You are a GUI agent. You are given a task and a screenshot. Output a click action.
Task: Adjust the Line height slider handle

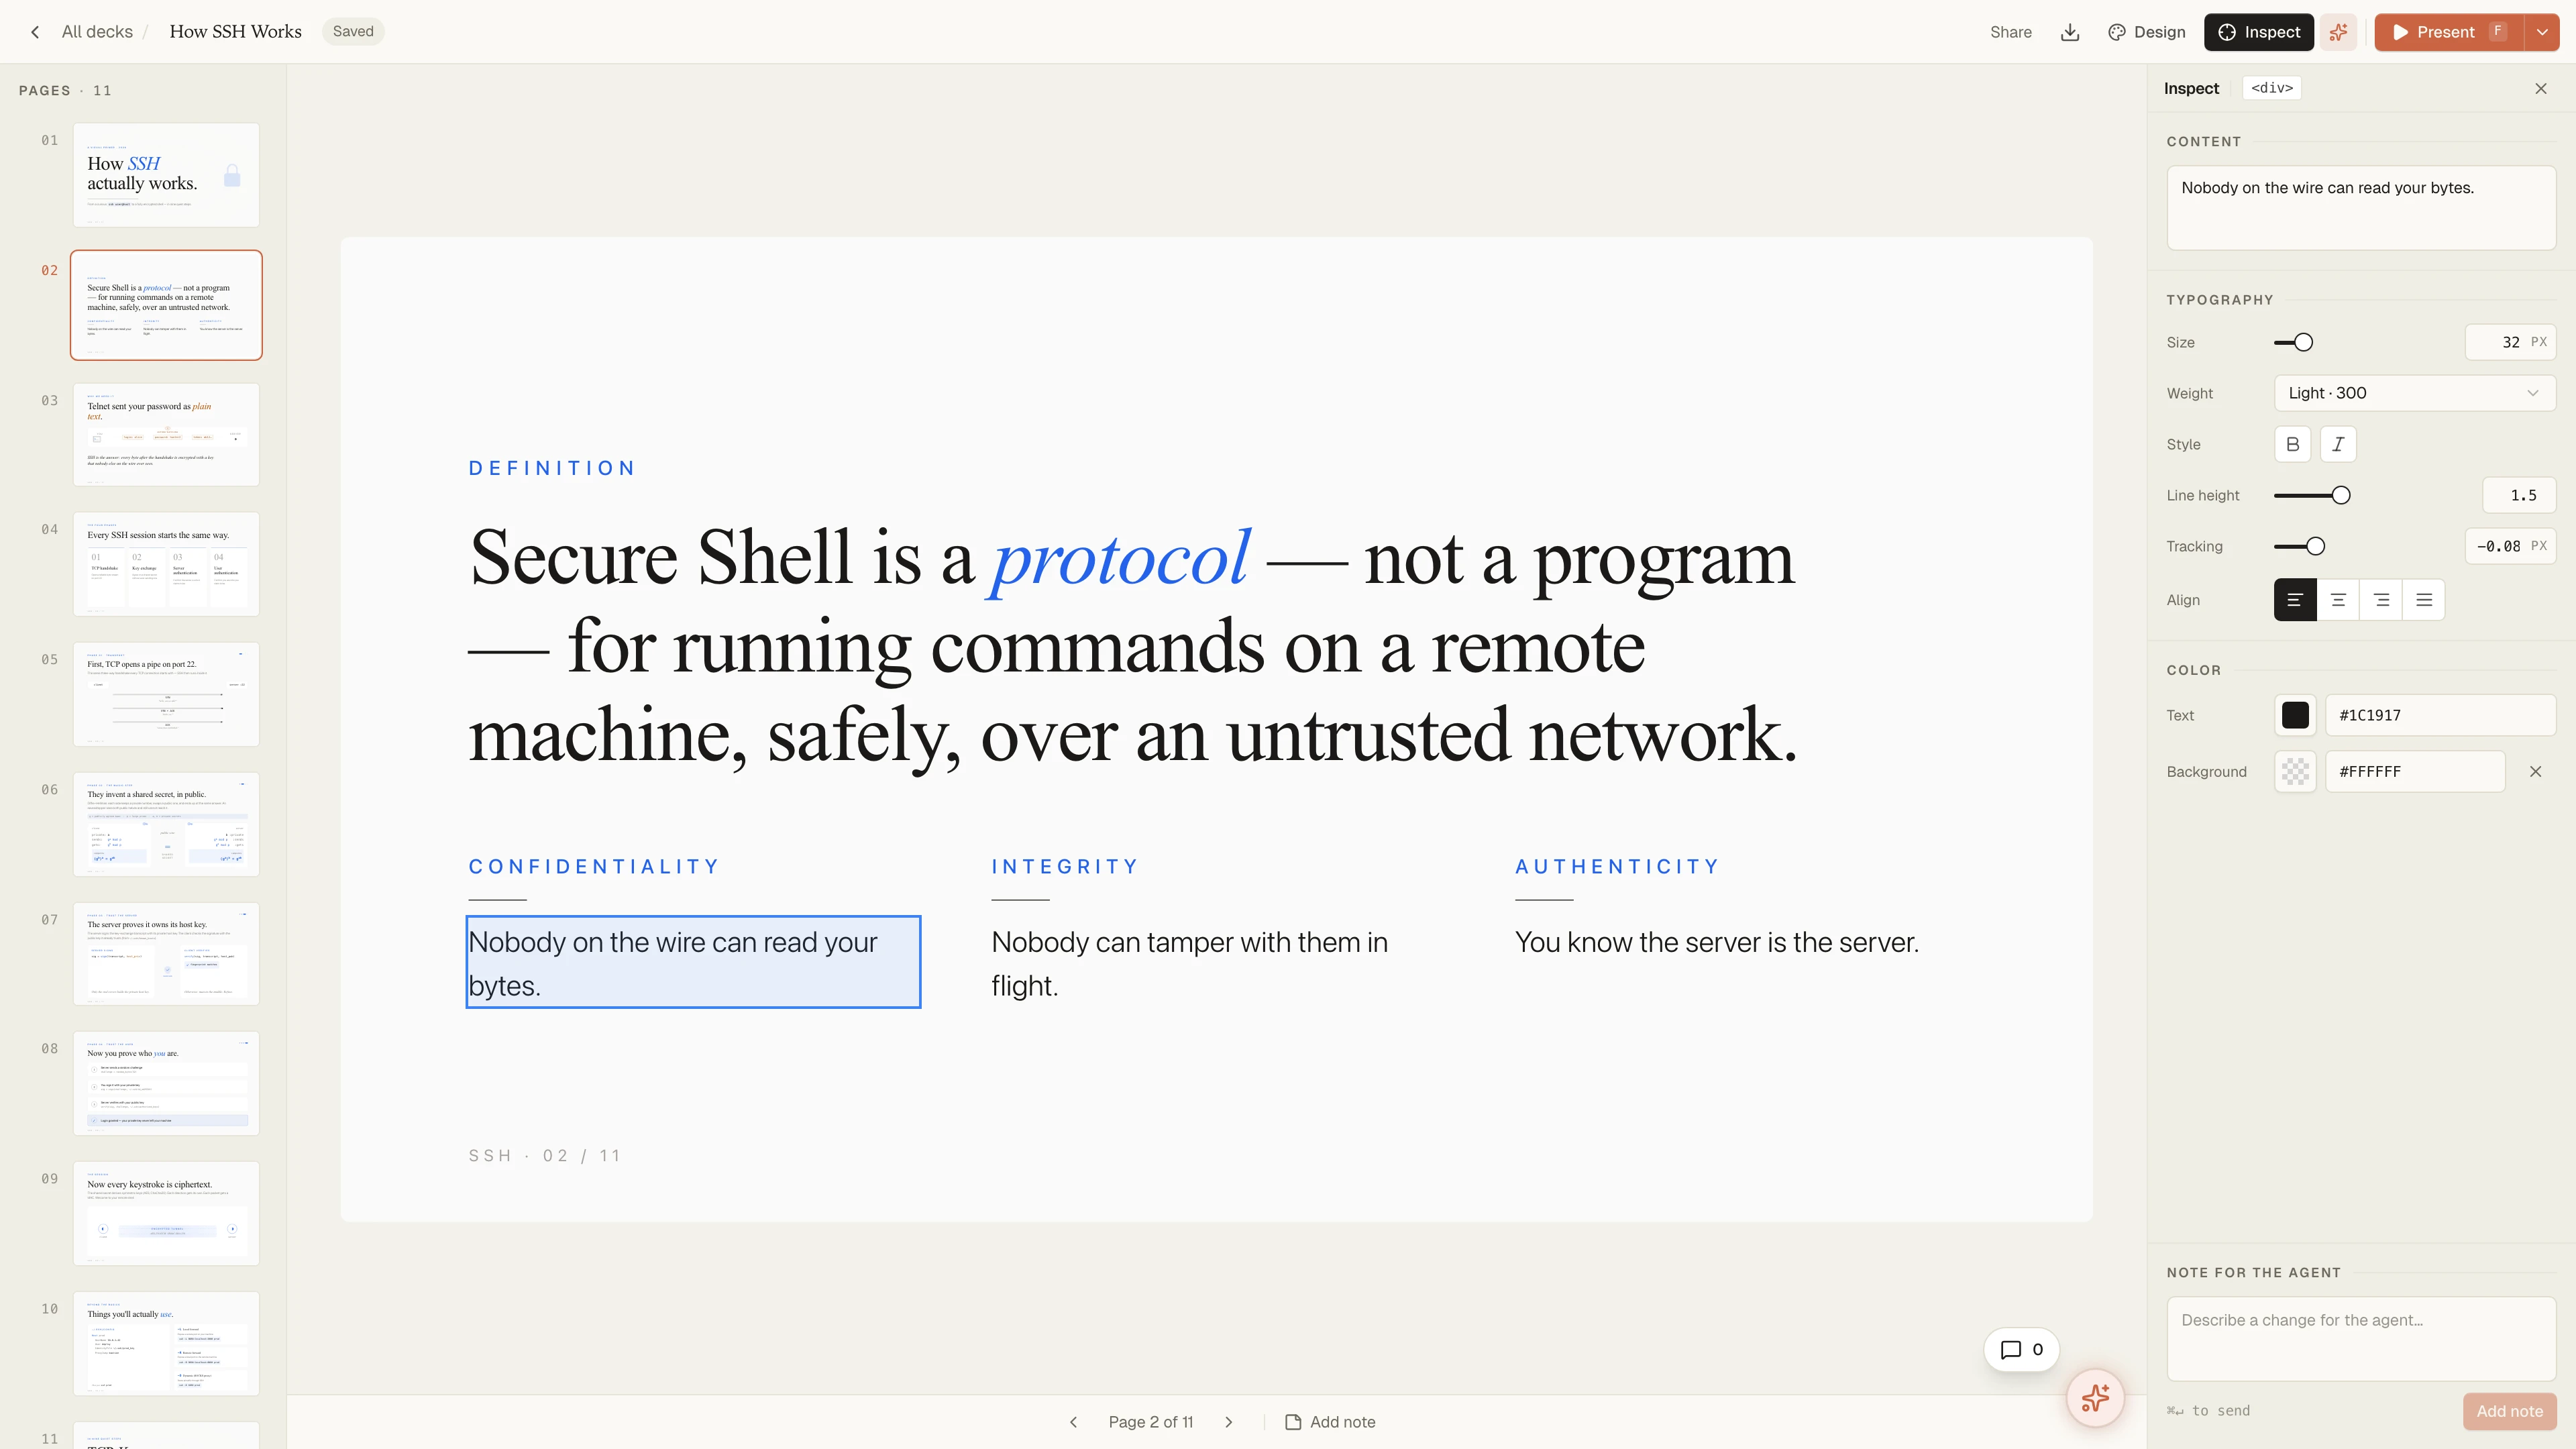[x=2340, y=495]
